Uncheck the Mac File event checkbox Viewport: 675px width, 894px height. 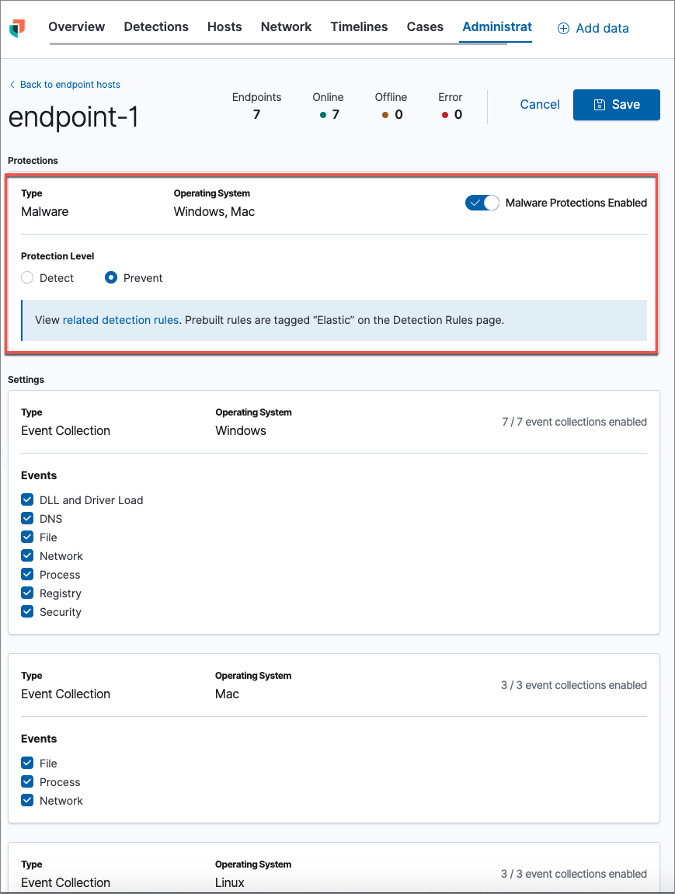coord(28,764)
